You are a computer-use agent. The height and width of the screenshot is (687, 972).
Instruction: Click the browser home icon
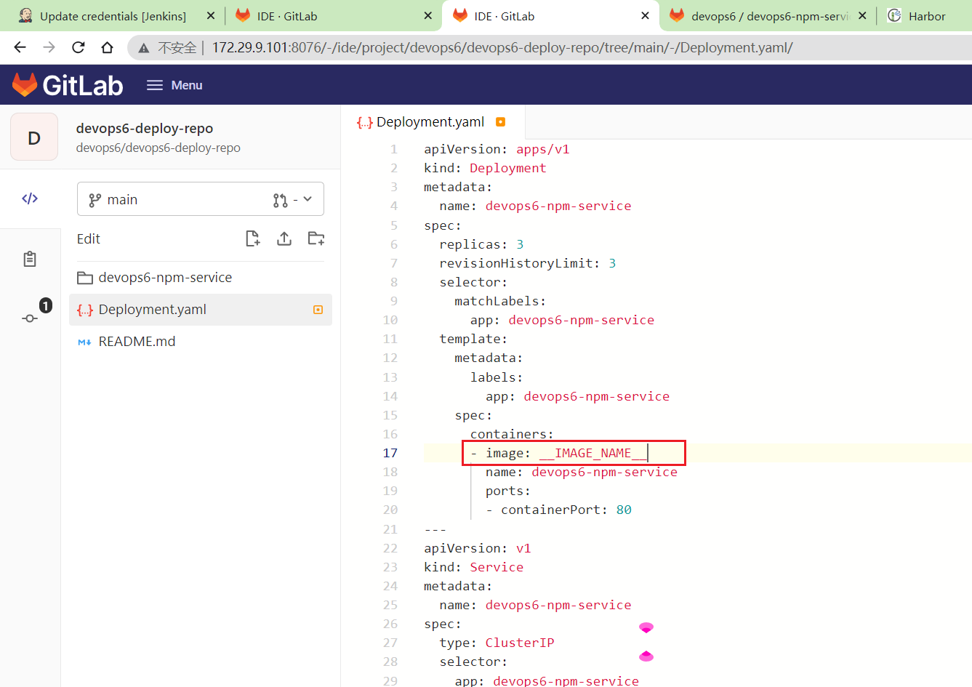pyautogui.click(x=107, y=47)
